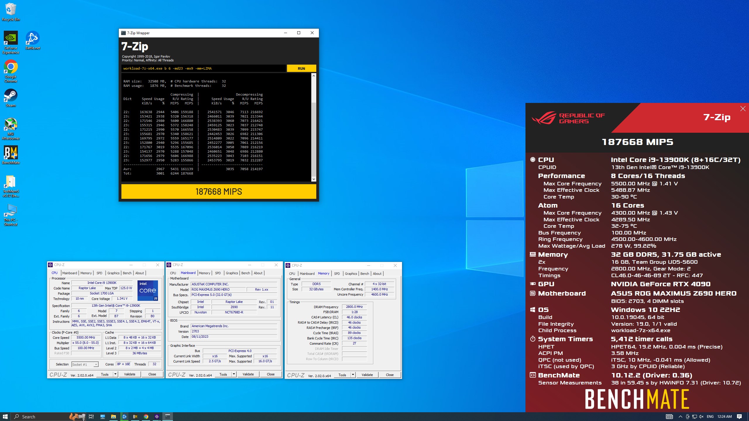
Task: Open CPU tab in right CPU-Z window
Action: coord(292,274)
